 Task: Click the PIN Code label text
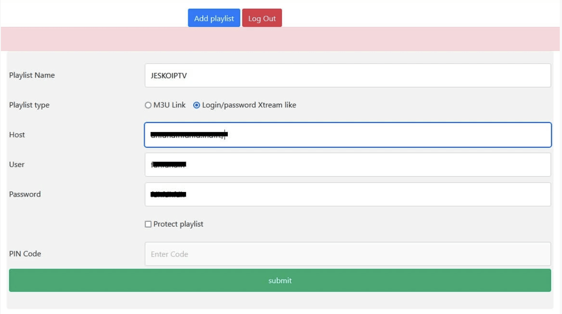click(25, 254)
